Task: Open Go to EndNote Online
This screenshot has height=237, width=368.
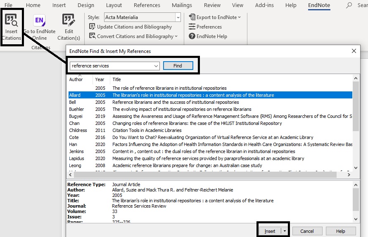Action: 39,28
